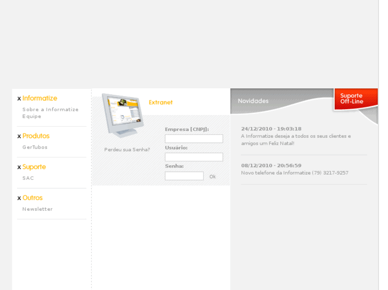Viewport: 388px width, 290px height.
Task: Click the Produtos menu heading
Action: click(36, 136)
